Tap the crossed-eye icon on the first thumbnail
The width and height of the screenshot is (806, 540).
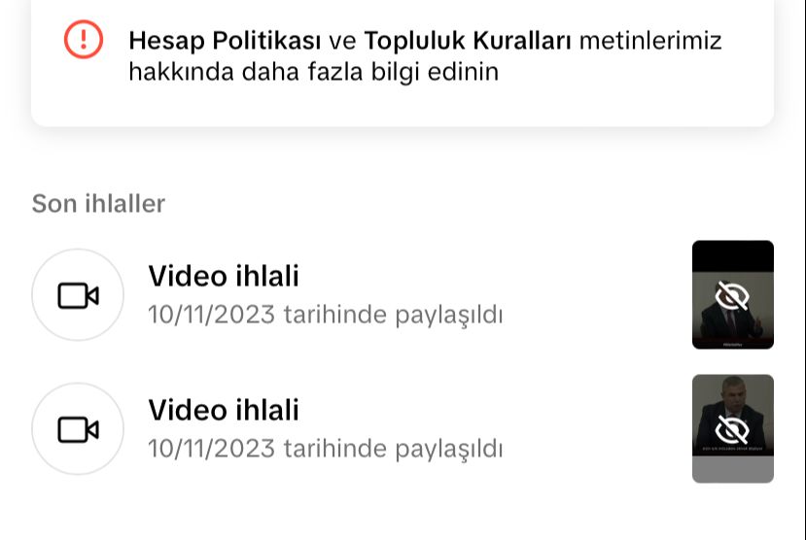[x=732, y=296]
